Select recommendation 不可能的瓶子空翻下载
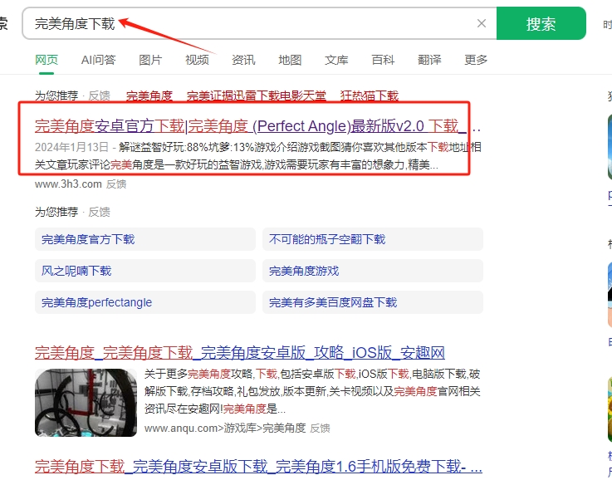Viewport: 612px width, 480px height. [373, 239]
